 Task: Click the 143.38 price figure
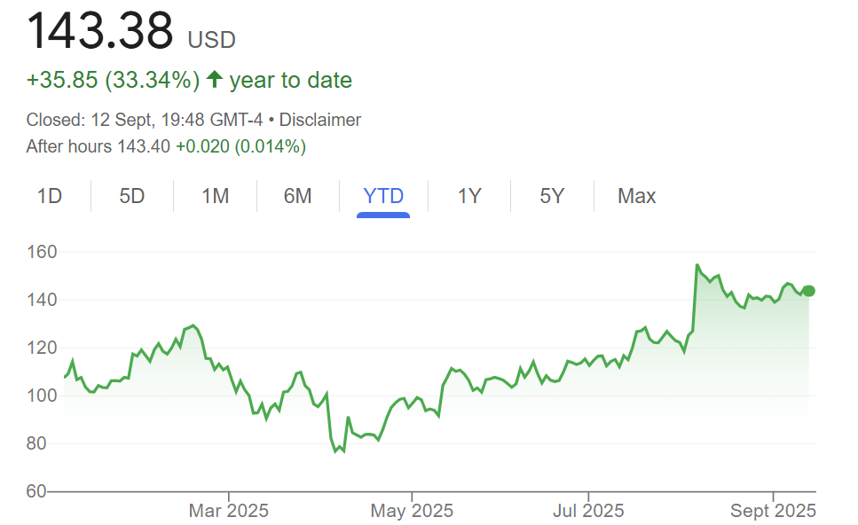pos(99,31)
